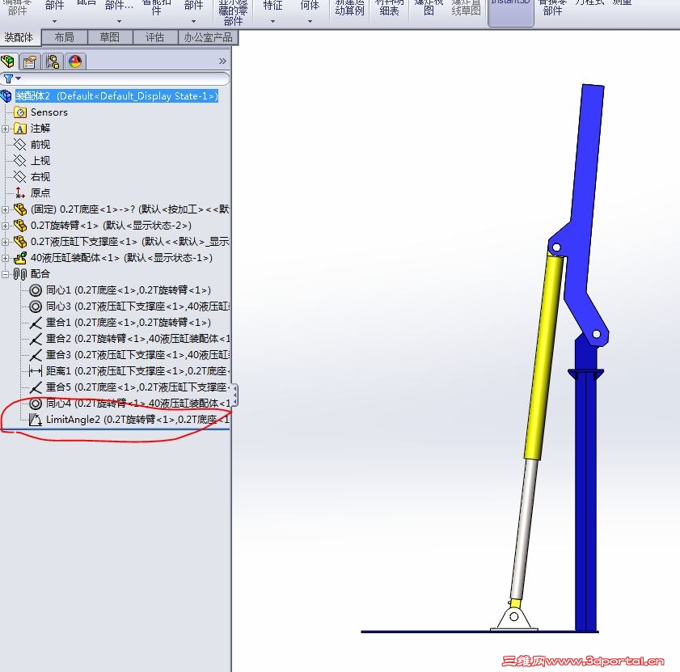
Task: Toggle the Instant3D toolbar button
Action: pyautogui.click(x=510, y=12)
